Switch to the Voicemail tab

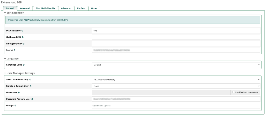(x=25, y=8)
